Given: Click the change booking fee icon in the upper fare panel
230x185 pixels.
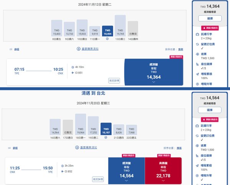Looking at the screenshot, I should 197,44.
